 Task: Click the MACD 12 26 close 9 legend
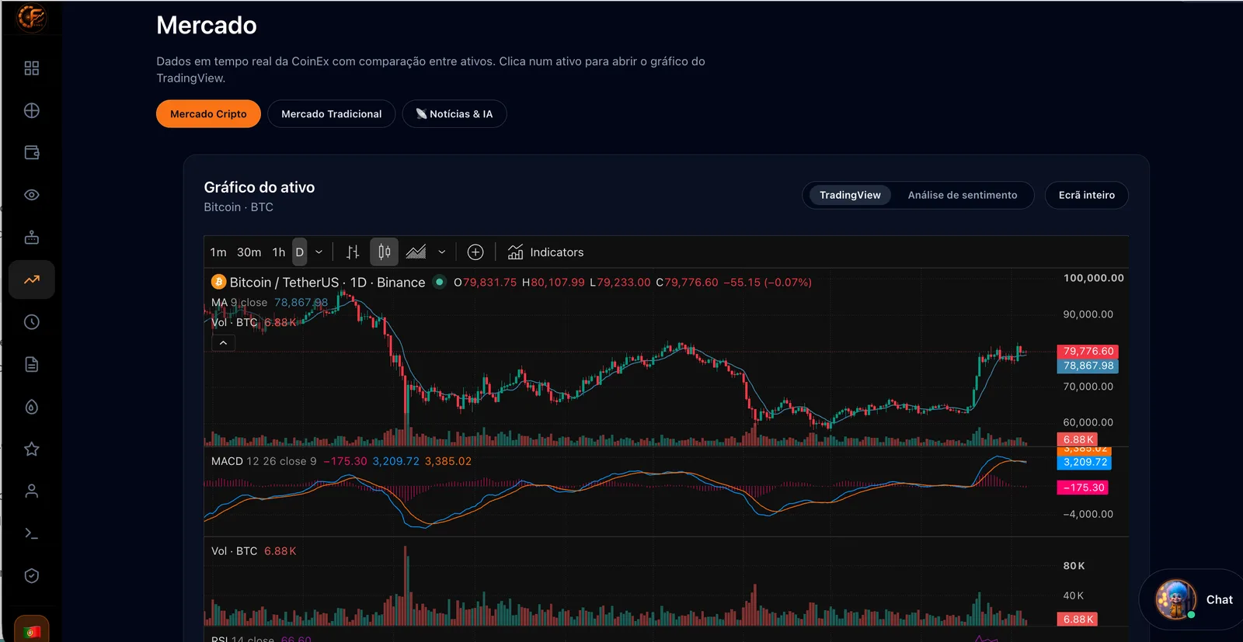(x=264, y=461)
